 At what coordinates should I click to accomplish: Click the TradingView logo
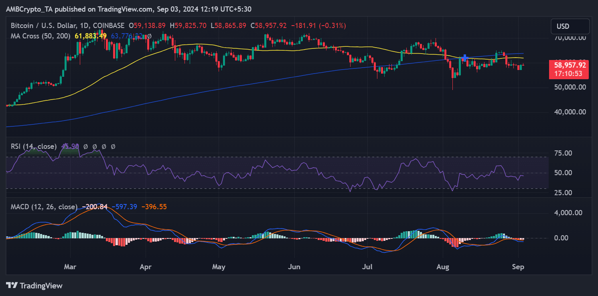(34, 286)
